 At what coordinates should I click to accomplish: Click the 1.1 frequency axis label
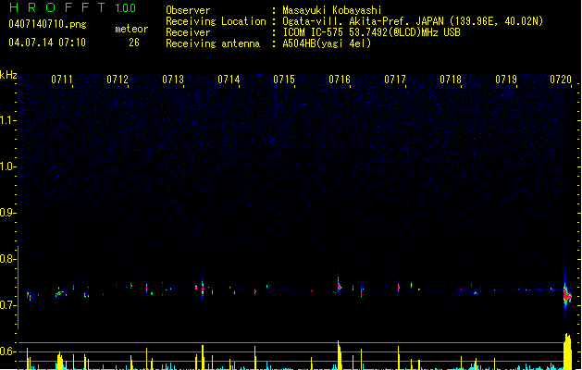click(x=7, y=120)
